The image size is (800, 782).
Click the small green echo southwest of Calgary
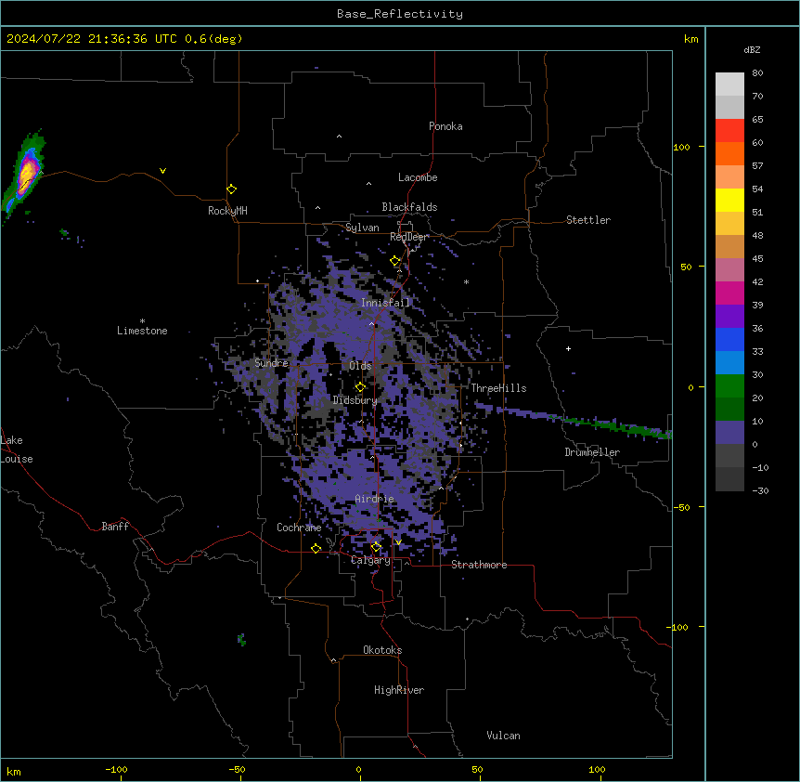(x=242, y=639)
